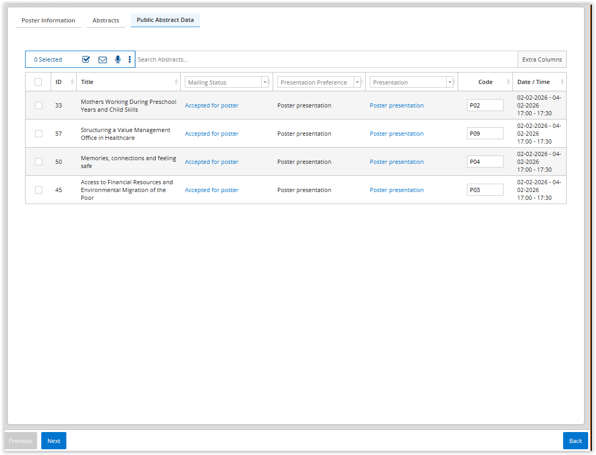Viewport: 596px width, 455px height.
Task: Expand the Mailing Status filter dropdown
Action: pyautogui.click(x=265, y=82)
